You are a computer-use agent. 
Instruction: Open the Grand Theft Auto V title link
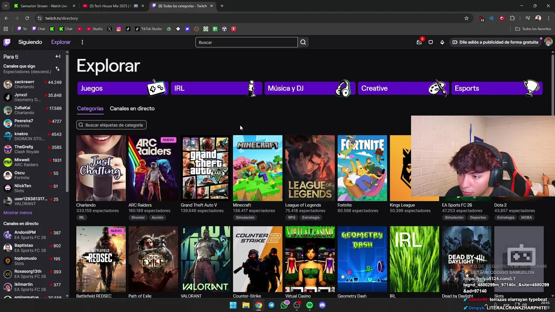click(x=199, y=205)
